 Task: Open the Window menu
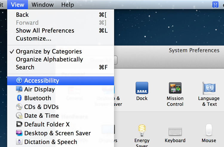point(43,5)
